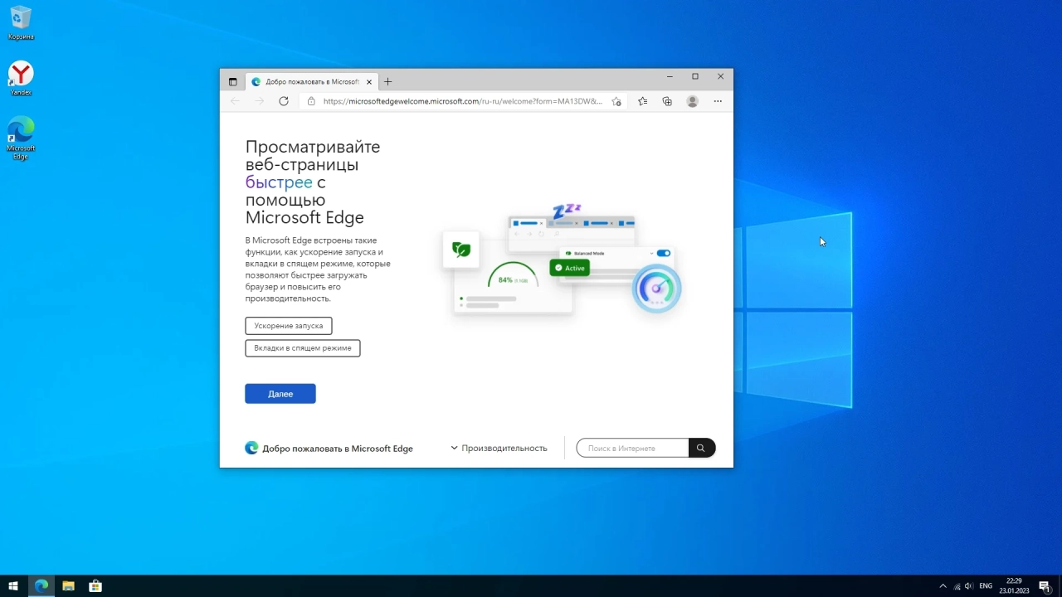Open the Collections icon in toolbar

(x=667, y=101)
